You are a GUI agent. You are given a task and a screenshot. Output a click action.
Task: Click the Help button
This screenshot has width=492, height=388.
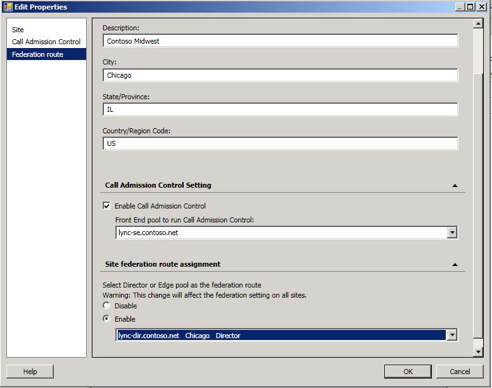click(30, 372)
